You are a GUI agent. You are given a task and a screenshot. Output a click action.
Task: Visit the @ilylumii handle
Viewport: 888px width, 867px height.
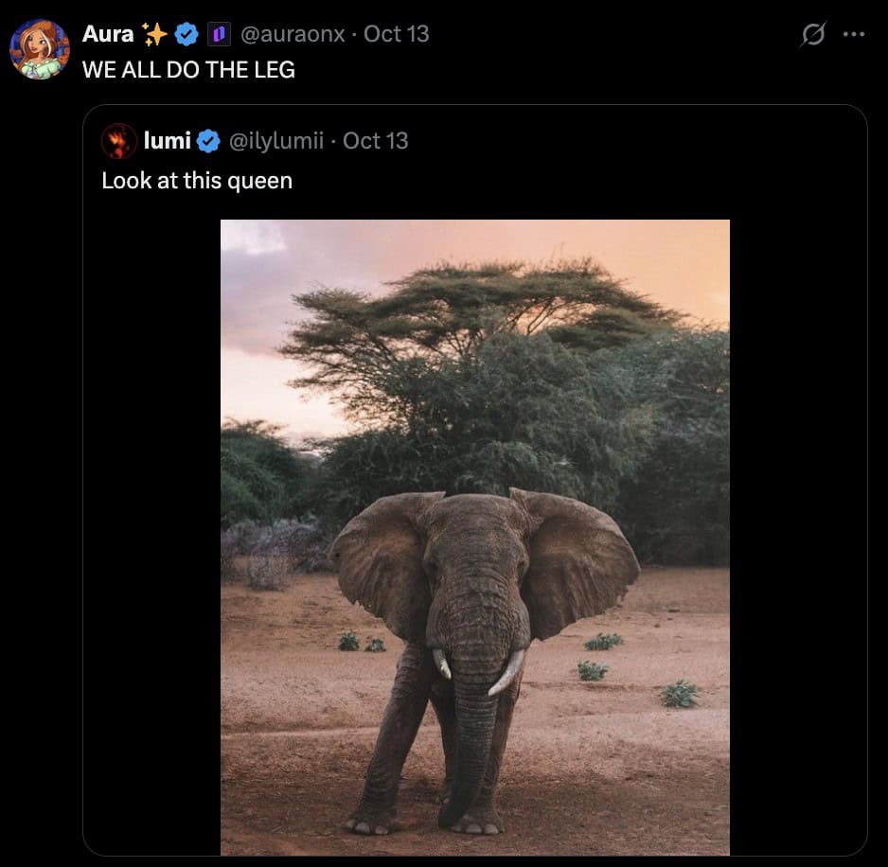[277, 141]
